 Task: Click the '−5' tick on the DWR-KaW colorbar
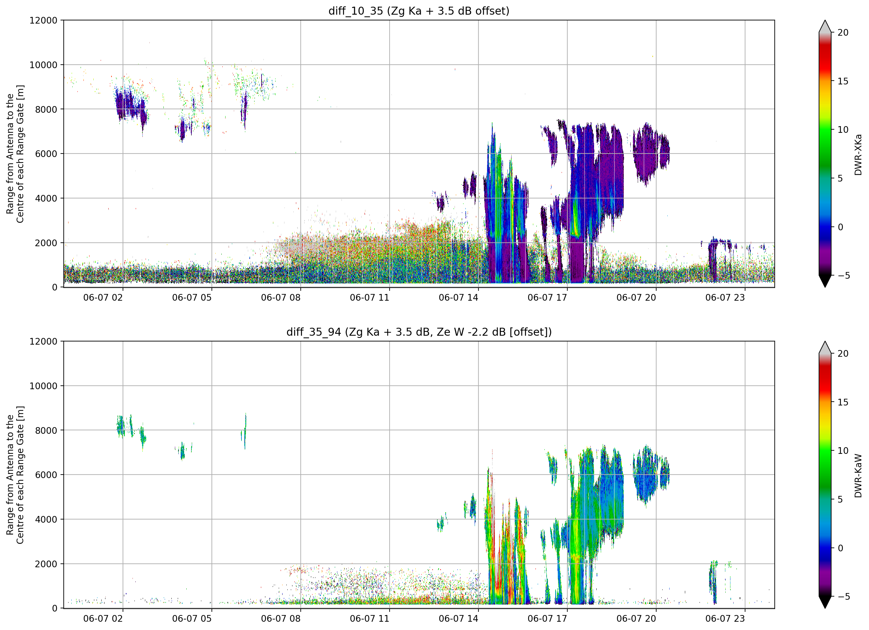(x=844, y=597)
